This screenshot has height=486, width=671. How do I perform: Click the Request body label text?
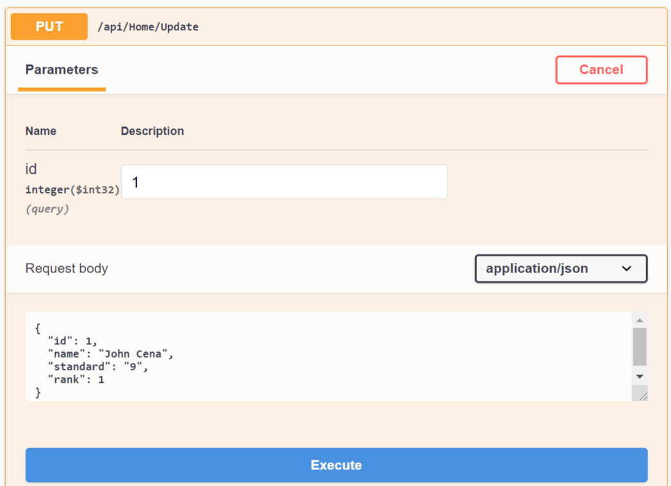coord(67,269)
